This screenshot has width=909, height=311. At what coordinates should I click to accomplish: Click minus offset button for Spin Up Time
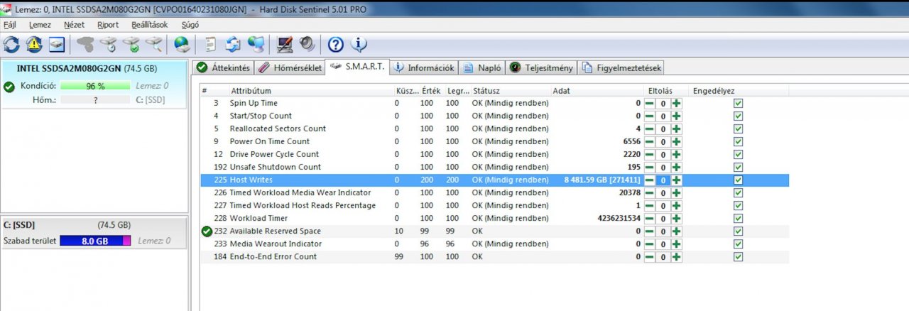[x=650, y=103]
